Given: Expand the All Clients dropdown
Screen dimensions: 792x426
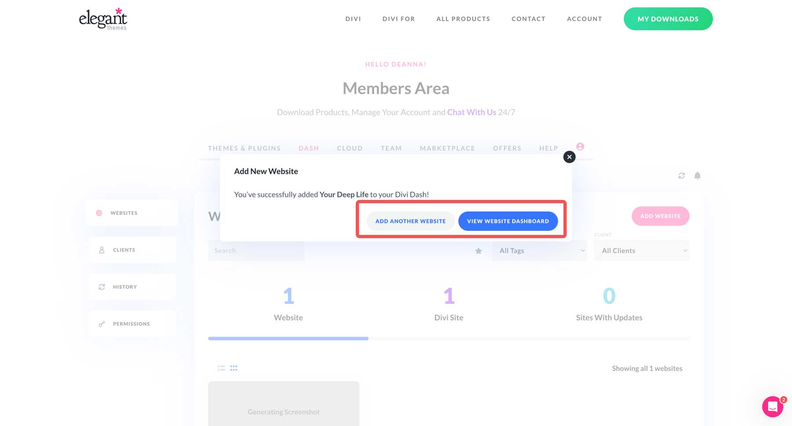Looking at the screenshot, I should [x=642, y=251].
